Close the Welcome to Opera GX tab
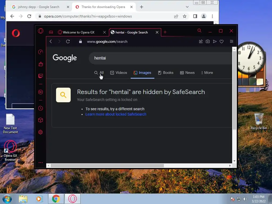Screen dimensions: 272x204 pyautogui.click(x=104, y=32)
